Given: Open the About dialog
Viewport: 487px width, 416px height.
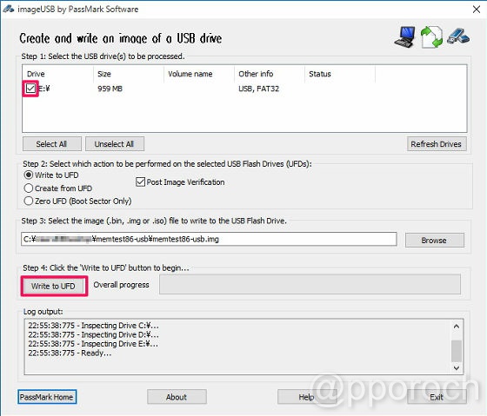Looking at the screenshot, I should click(177, 397).
